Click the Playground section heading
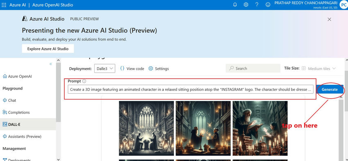 12,88
